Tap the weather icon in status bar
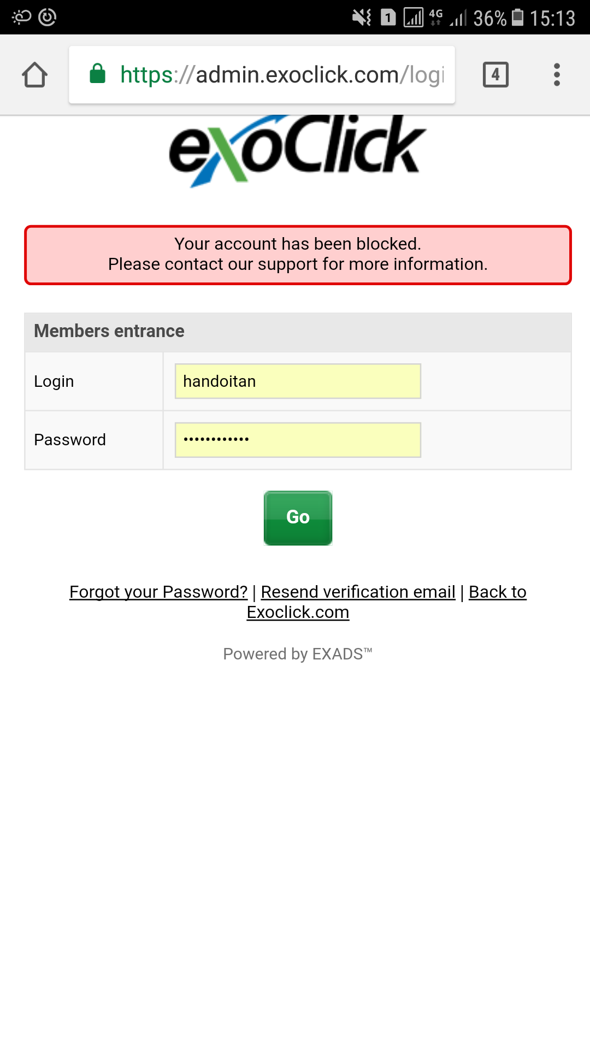The height and width of the screenshot is (1049, 590). 21,17
